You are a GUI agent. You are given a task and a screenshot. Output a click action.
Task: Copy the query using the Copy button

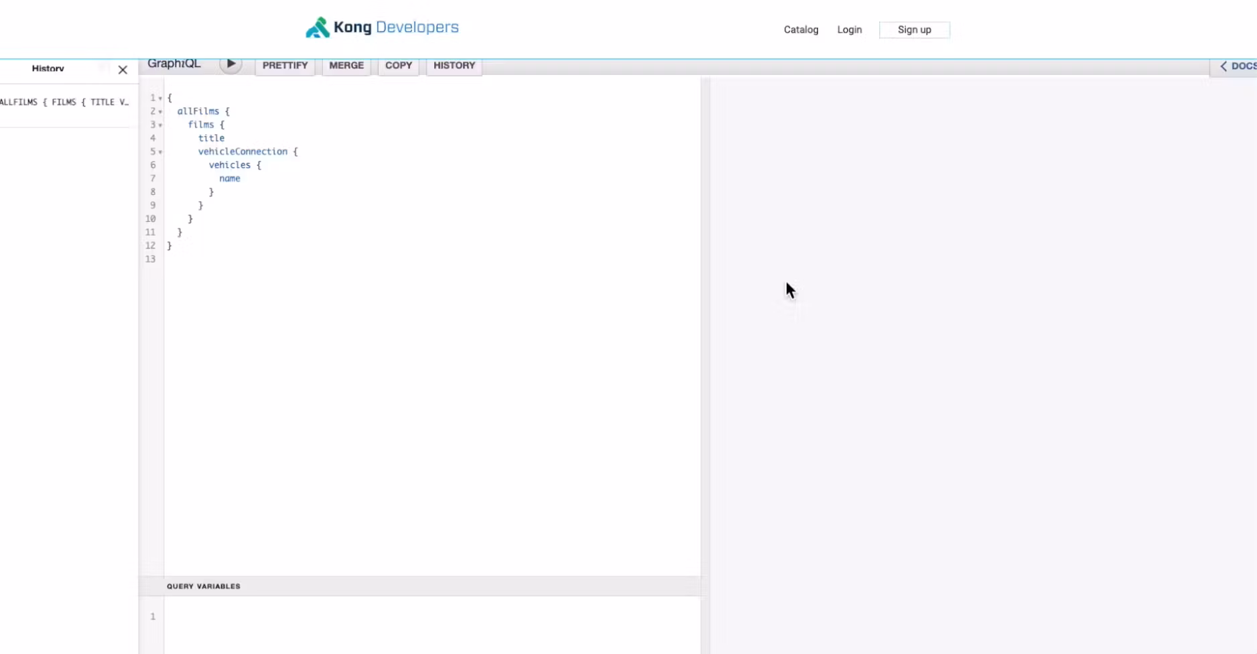coord(398,66)
